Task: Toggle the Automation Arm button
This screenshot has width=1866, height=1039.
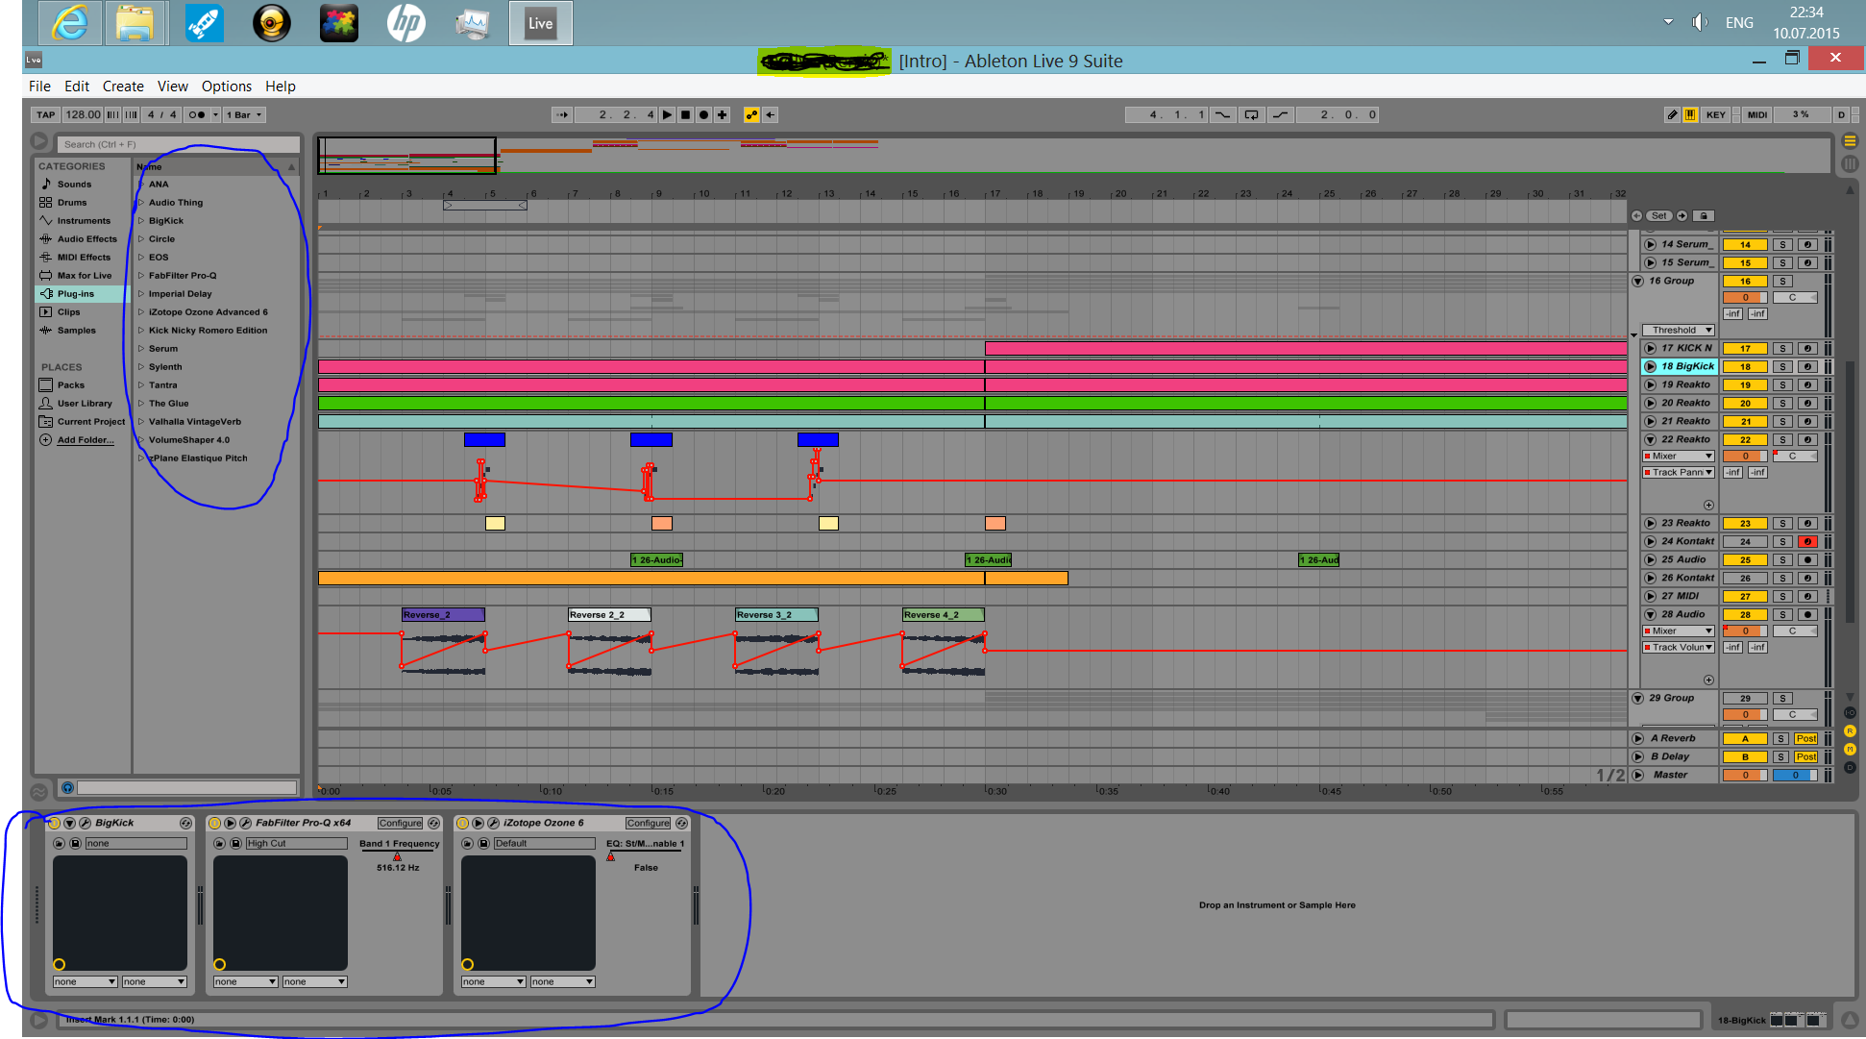Action: point(751,114)
